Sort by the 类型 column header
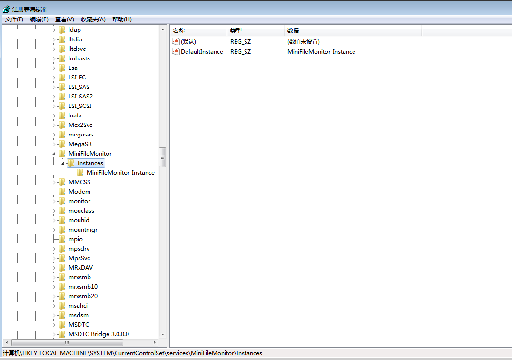The image size is (512, 360). coord(256,31)
